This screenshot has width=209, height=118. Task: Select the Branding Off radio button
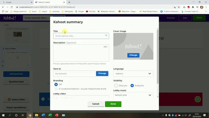(56, 84)
